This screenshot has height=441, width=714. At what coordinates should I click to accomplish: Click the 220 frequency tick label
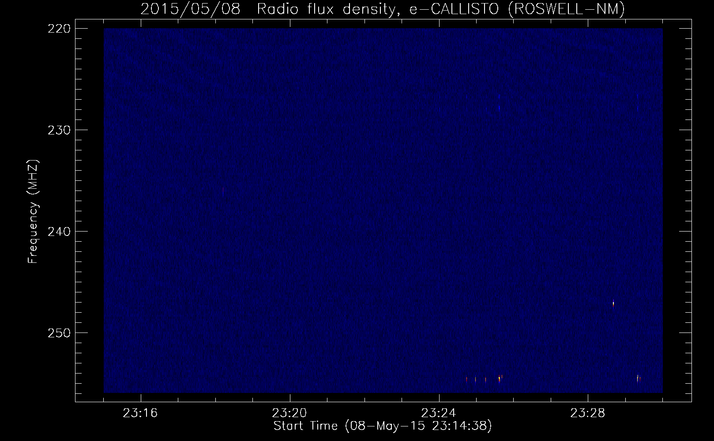pos(59,29)
